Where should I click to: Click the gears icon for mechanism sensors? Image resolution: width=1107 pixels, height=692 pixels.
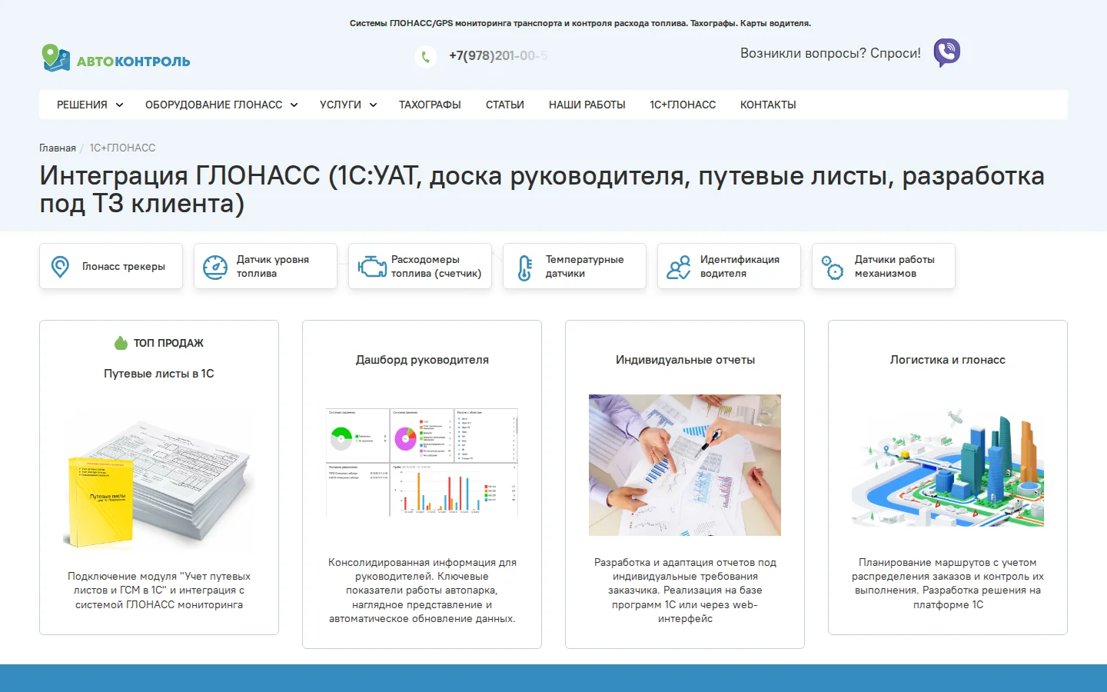(833, 267)
